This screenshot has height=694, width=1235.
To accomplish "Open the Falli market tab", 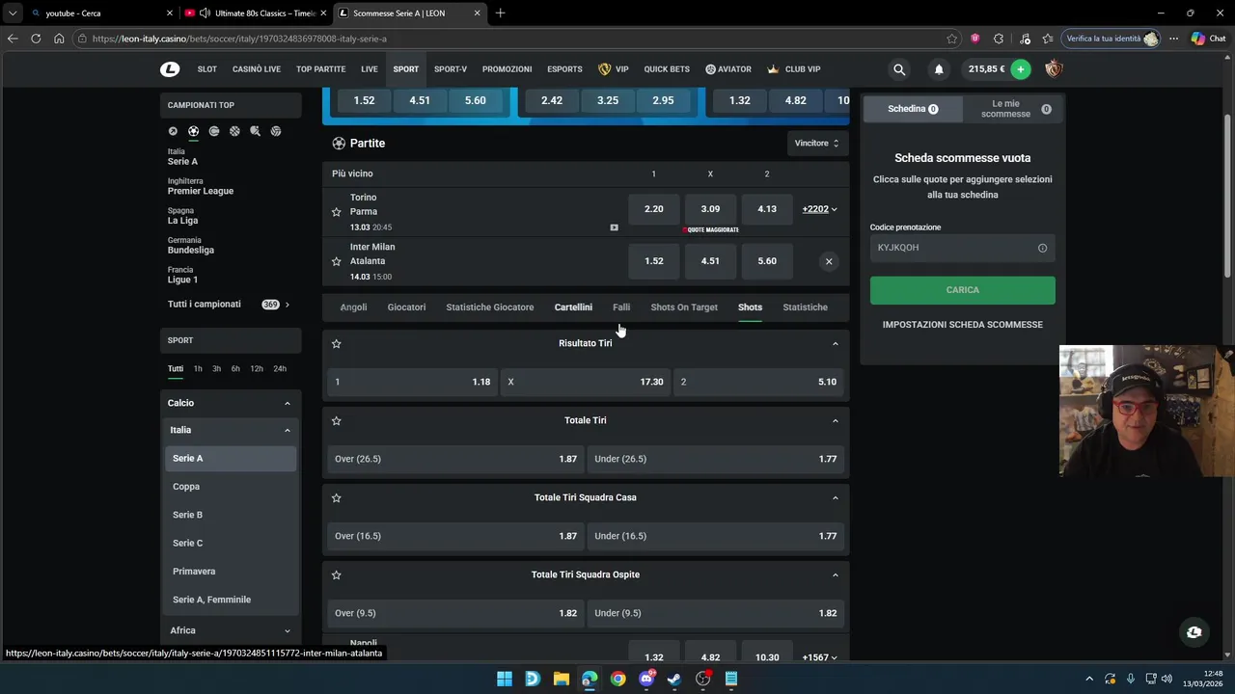I will coord(621,307).
